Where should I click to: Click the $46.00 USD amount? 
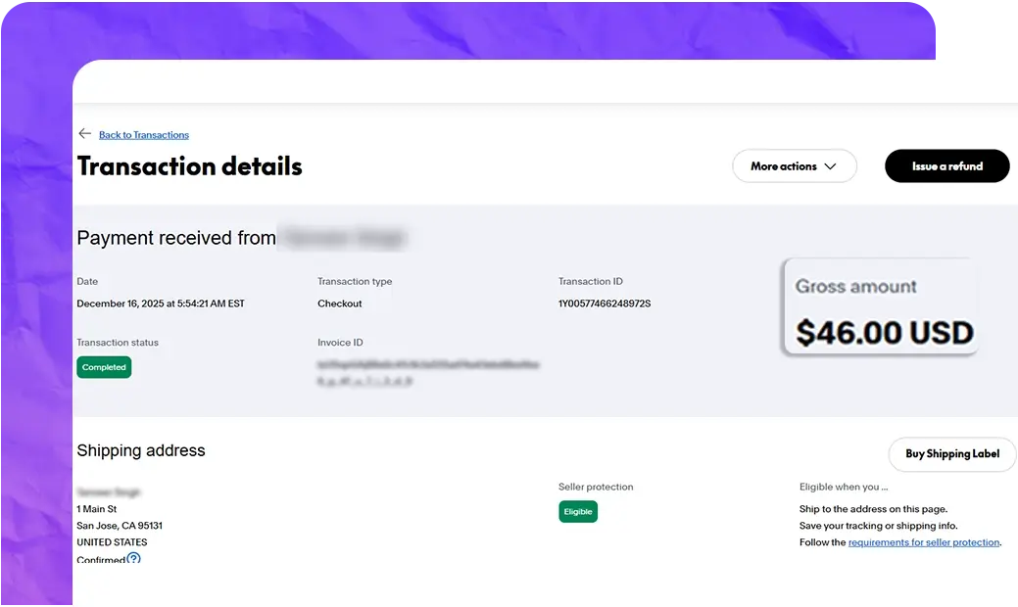884,333
